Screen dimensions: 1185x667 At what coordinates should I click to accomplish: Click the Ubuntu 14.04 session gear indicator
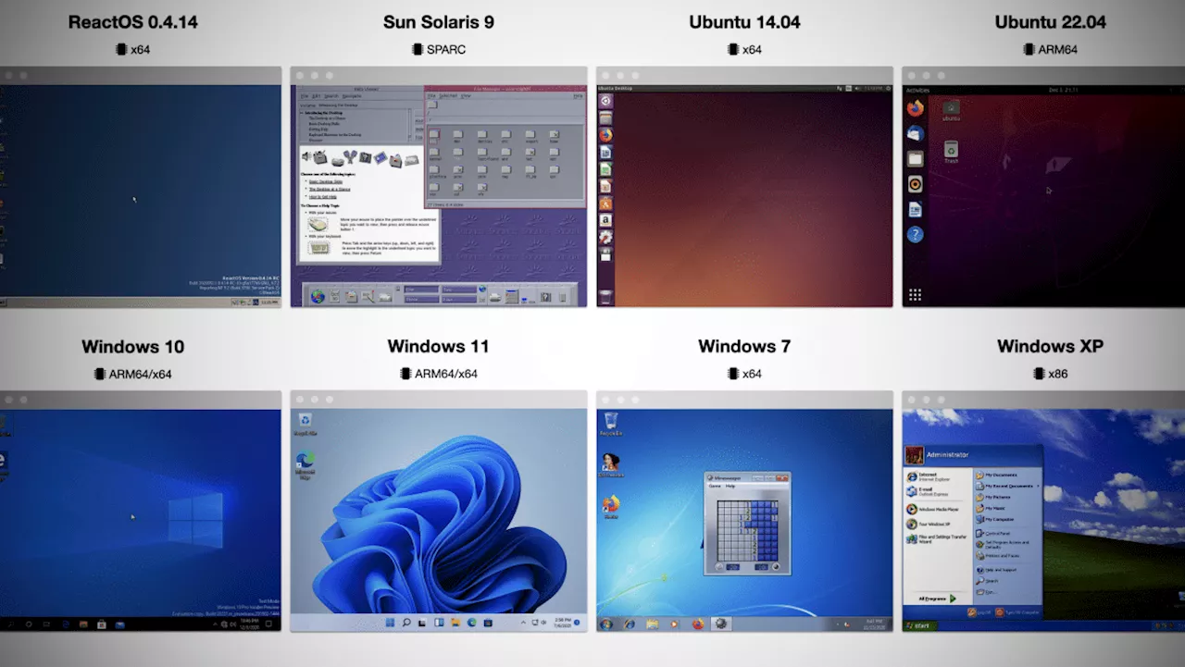point(888,88)
